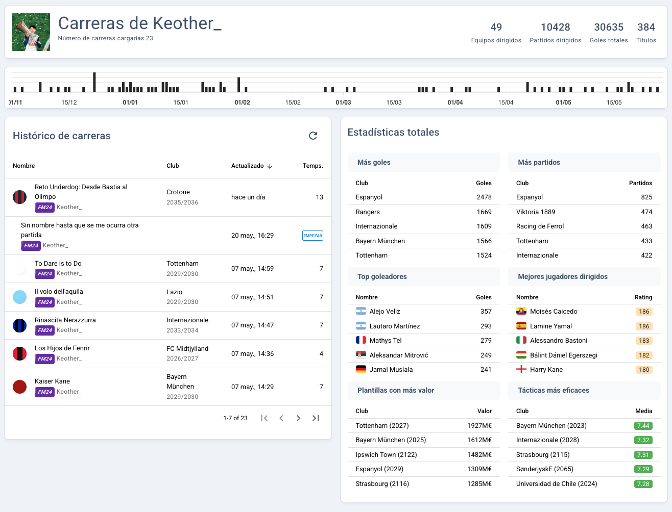This screenshot has width=672, height=512.
Task: Sort careers by Actualizado column arrow
Action: click(x=270, y=166)
